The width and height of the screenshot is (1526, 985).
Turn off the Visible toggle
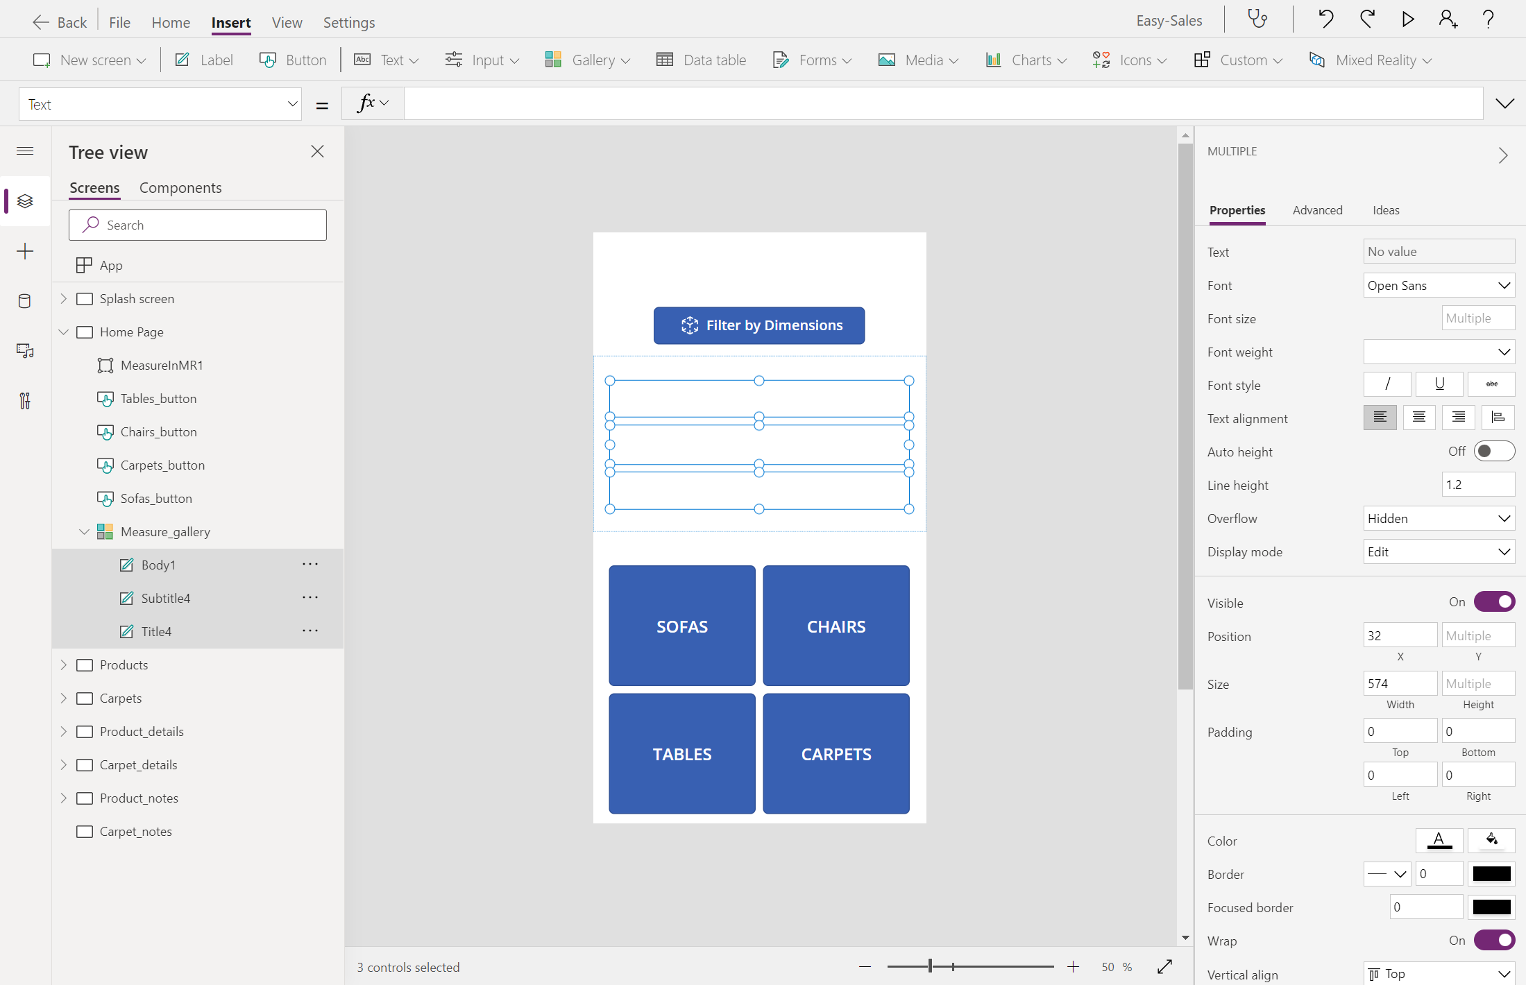click(x=1493, y=602)
